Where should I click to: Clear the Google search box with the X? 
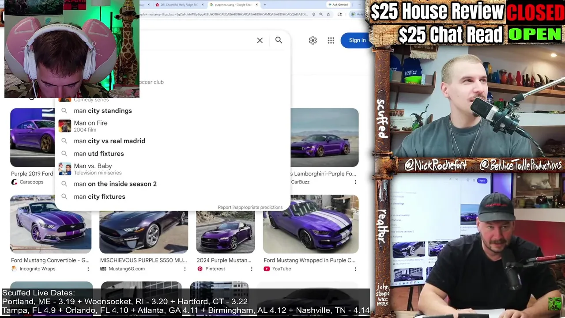pyautogui.click(x=260, y=40)
